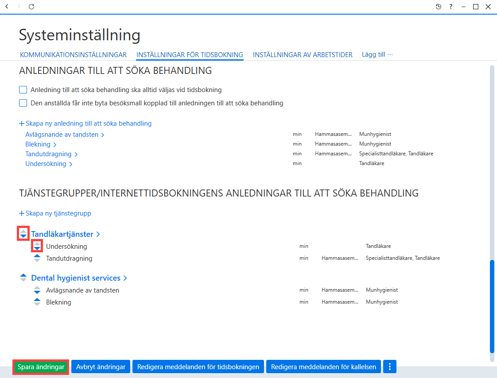The height and width of the screenshot is (378, 497).
Task: Reorder Blekning using its group sort arrows
Action: tap(37, 302)
